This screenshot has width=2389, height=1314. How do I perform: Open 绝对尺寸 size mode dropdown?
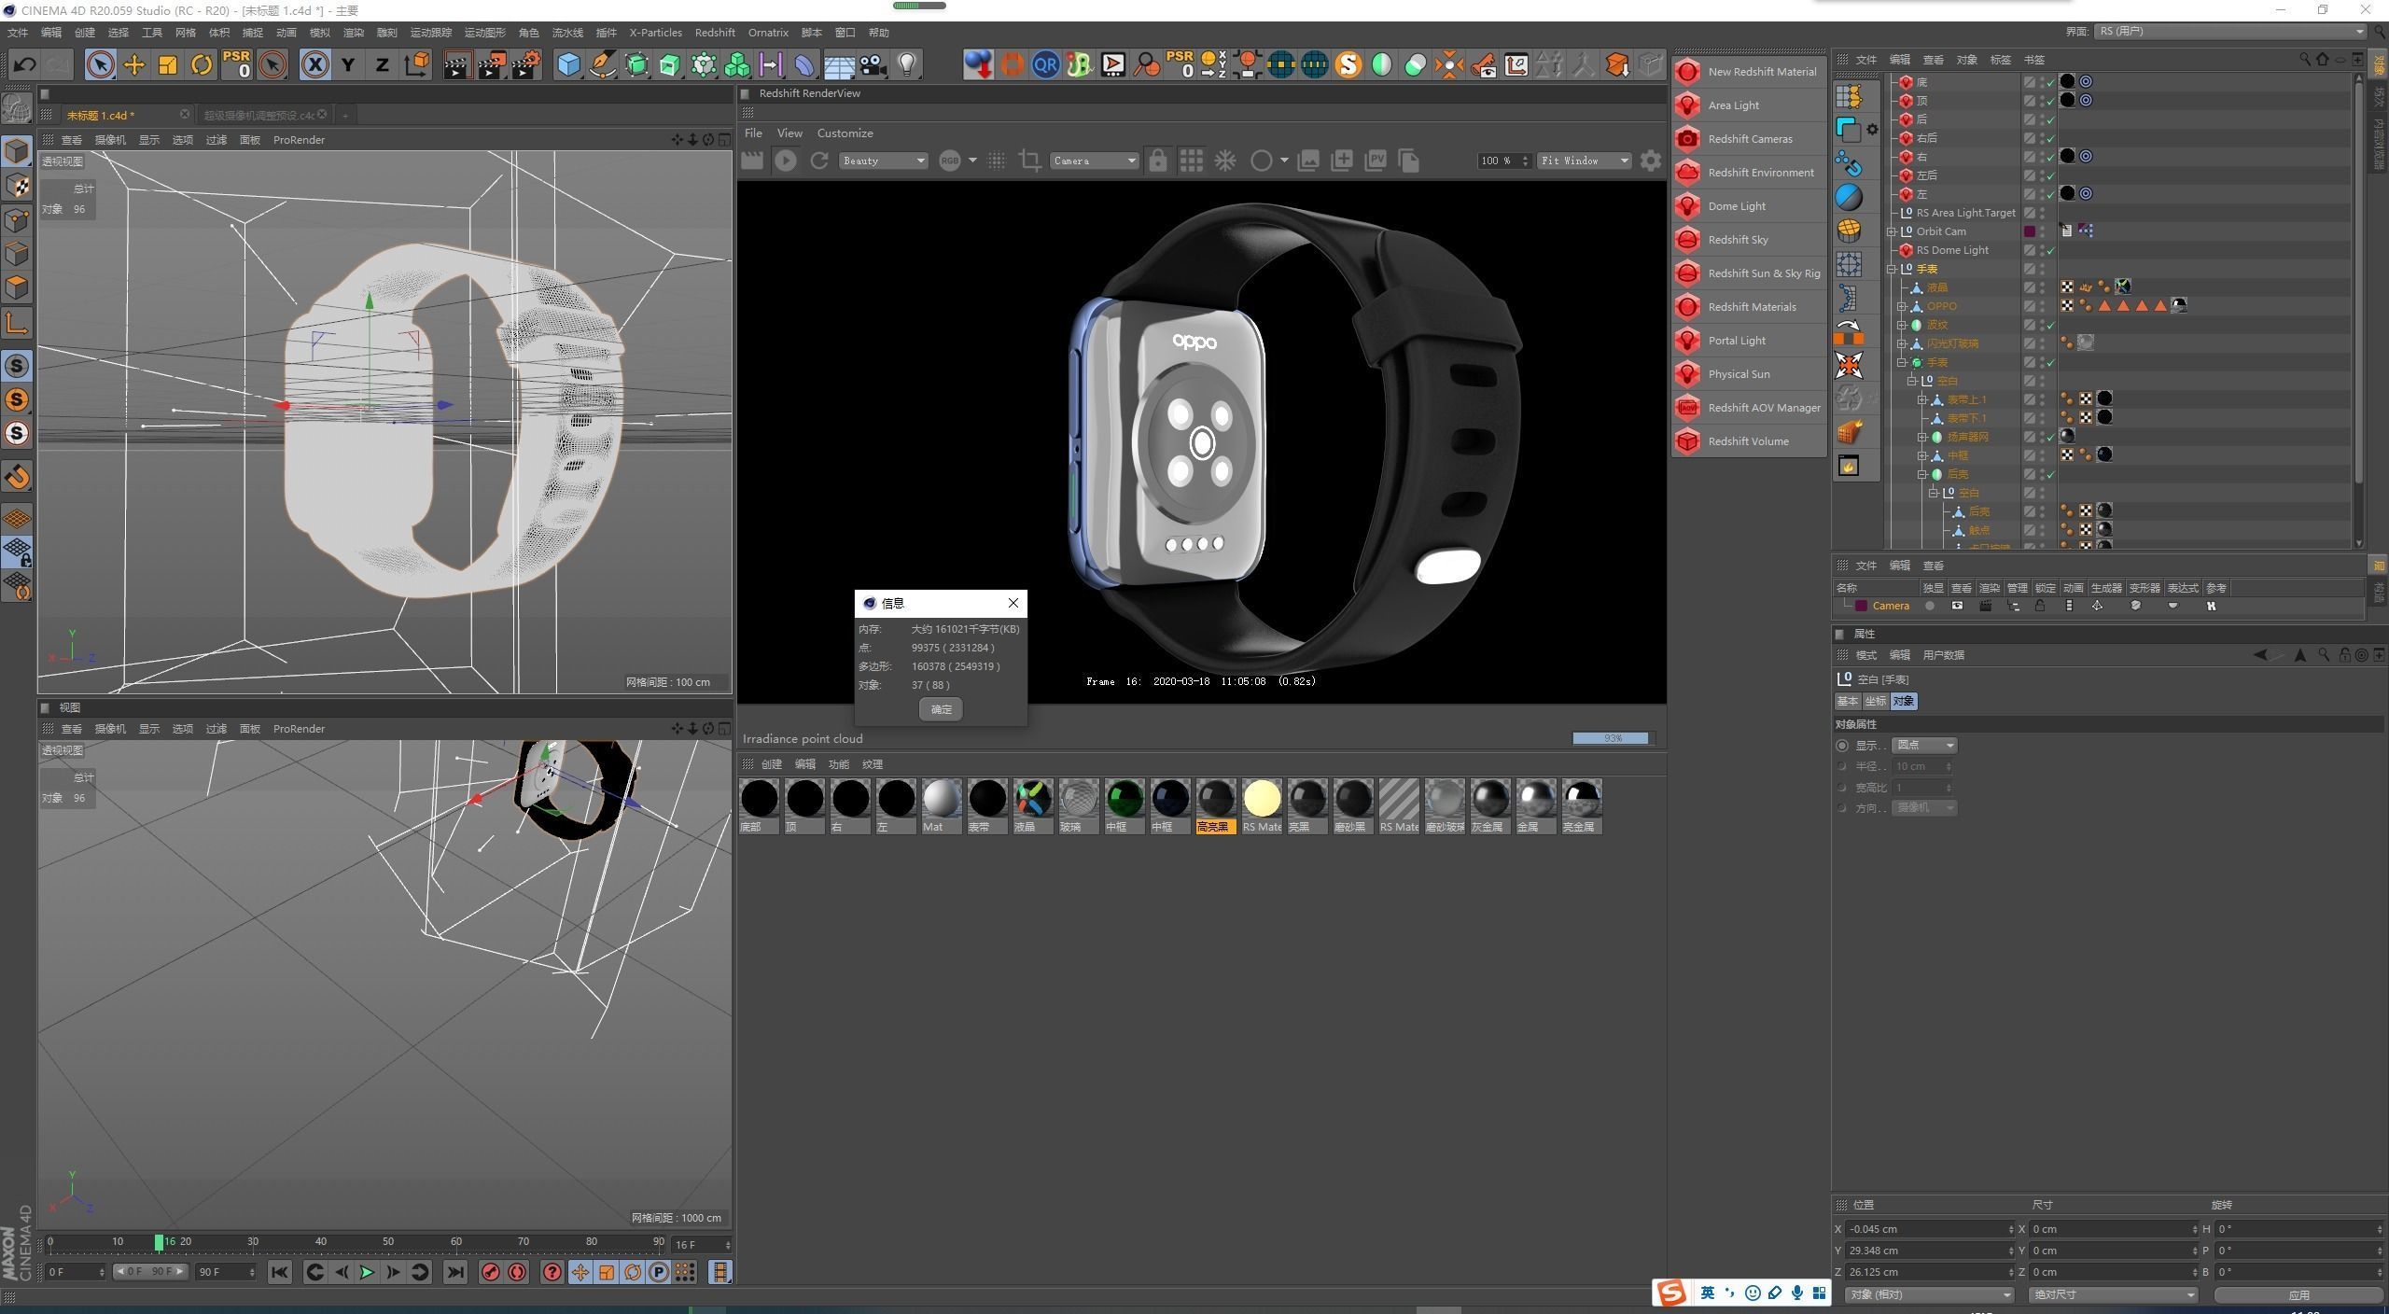[2112, 1294]
